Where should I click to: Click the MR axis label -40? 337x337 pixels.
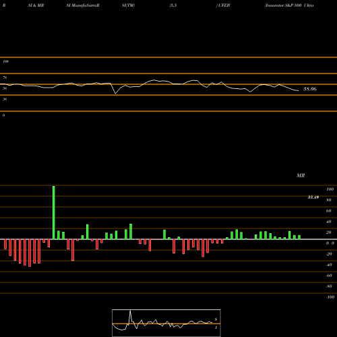(329, 265)
